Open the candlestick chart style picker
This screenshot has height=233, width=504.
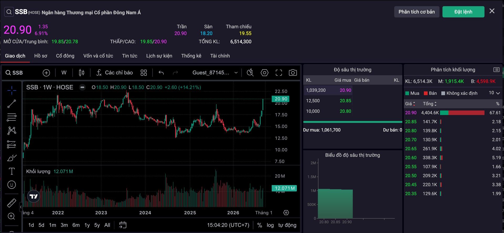tap(82, 73)
